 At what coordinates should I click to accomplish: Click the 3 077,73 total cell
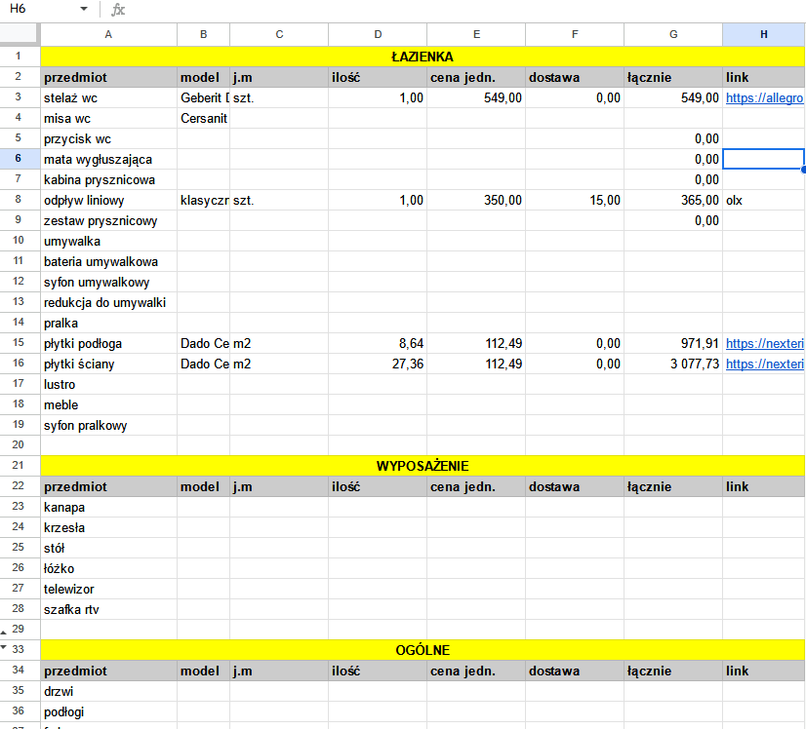(x=673, y=364)
